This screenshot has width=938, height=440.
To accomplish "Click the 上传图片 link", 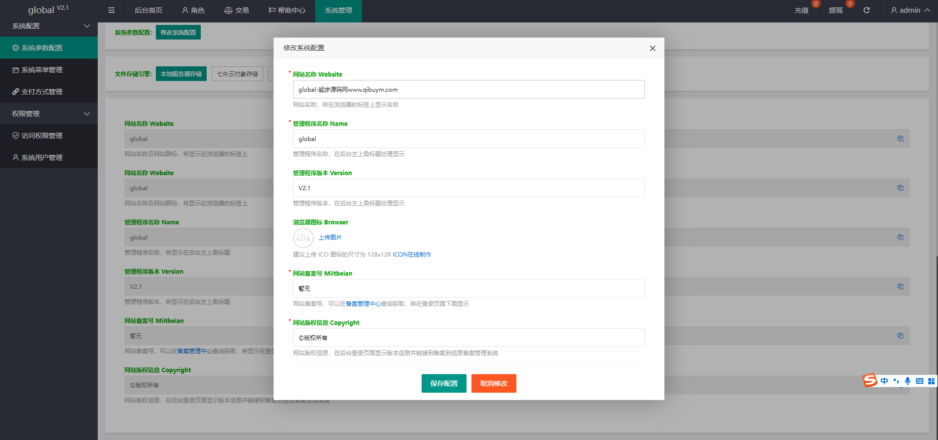I will pos(330,238).
